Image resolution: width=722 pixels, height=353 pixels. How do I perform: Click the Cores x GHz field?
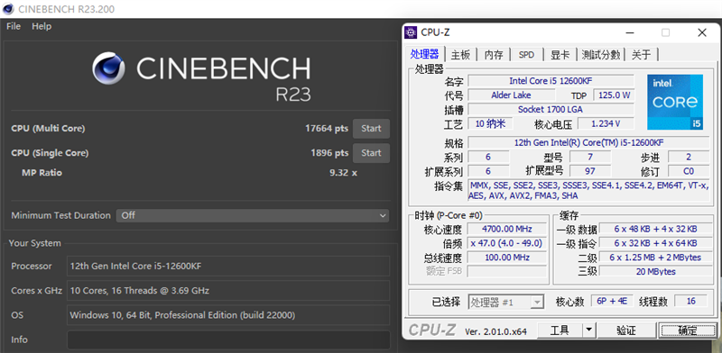[228, 291]
